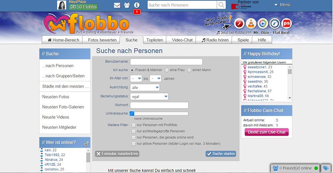Launch radio with the VLC cone icon
Viewport: 333px width, 173px height.
251,23
